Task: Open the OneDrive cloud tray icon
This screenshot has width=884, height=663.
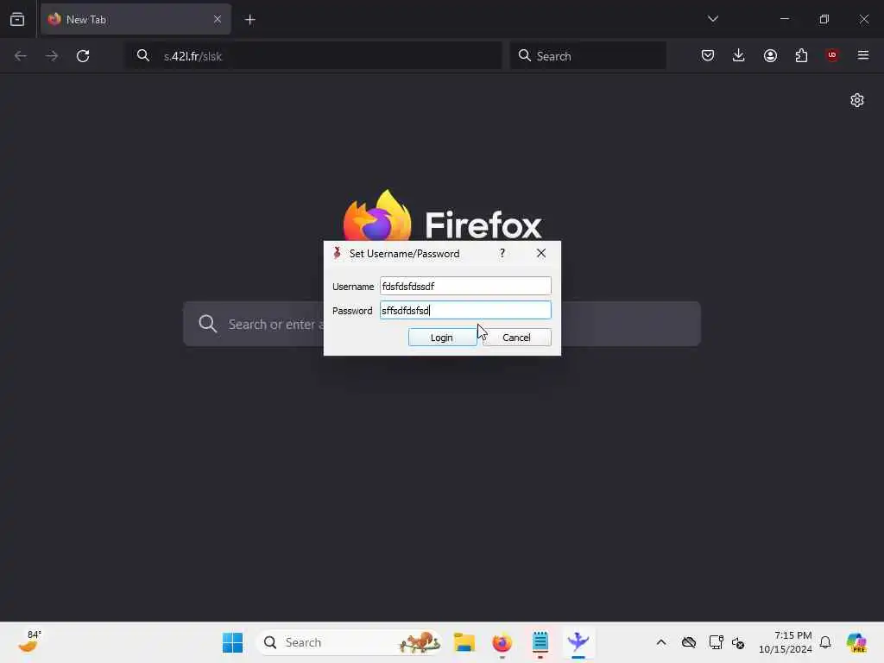Action: (688, 642)
